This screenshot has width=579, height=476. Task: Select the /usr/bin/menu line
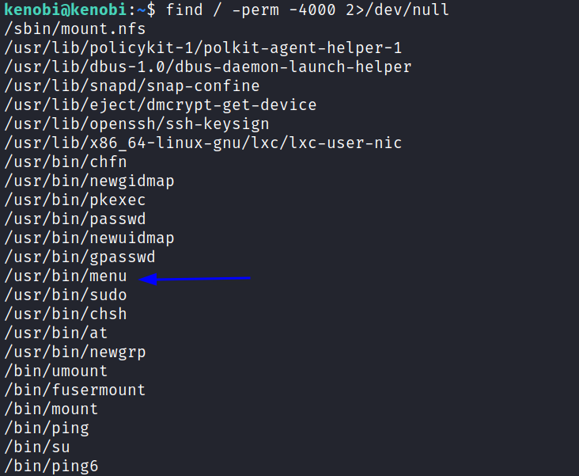66,276
